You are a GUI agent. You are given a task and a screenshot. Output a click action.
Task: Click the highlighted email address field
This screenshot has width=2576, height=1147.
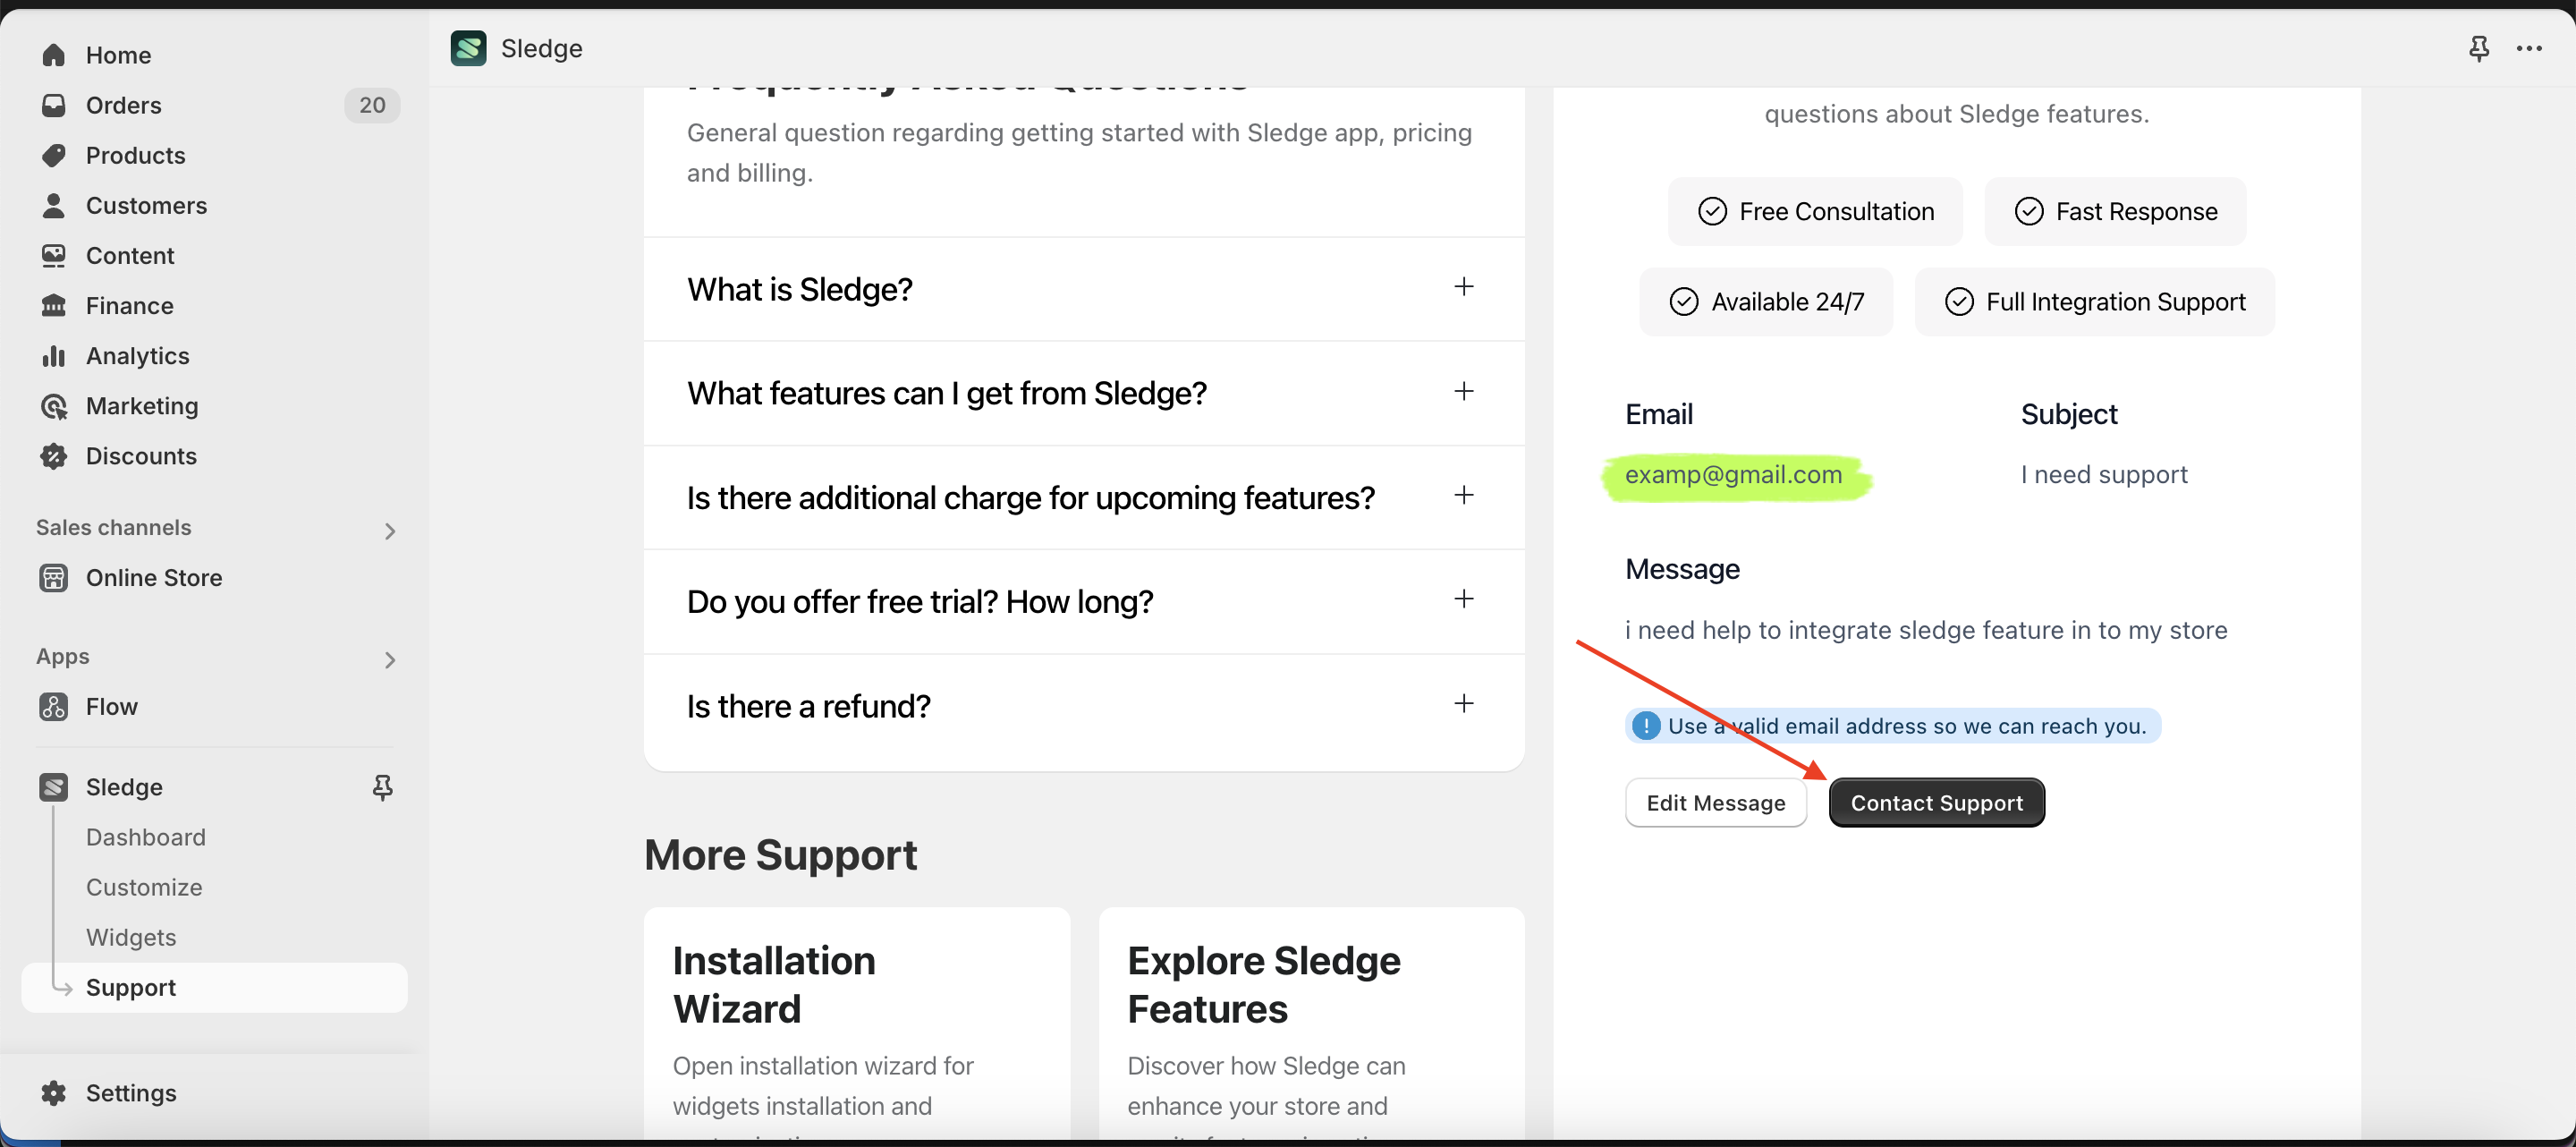point(1733,475)
